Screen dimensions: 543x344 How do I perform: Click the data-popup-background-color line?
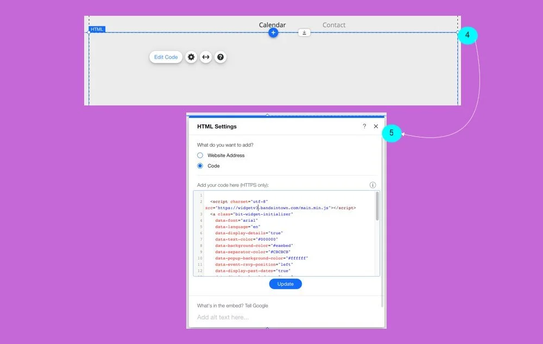(262, 258)
